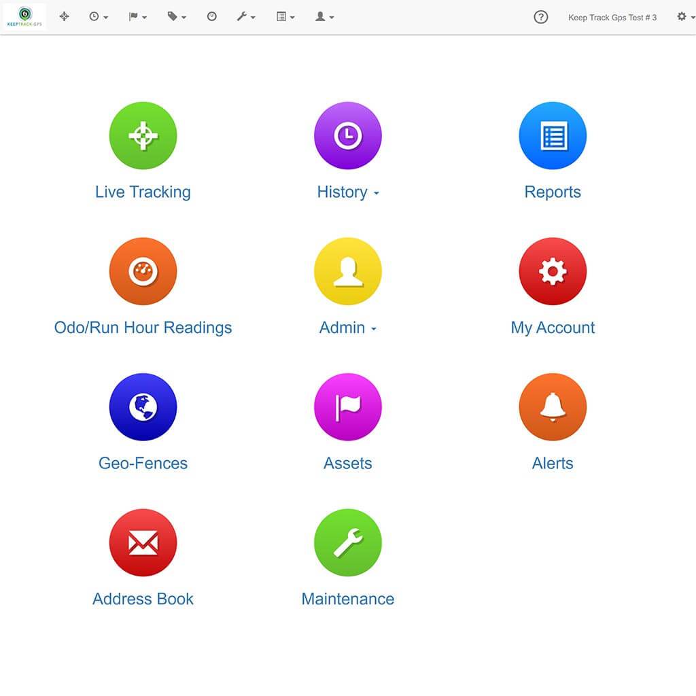This screenshot has height=696, width=696.
Task: Open the blue Reports list icon
Action: pyautogui.click(x=553, y=135)
